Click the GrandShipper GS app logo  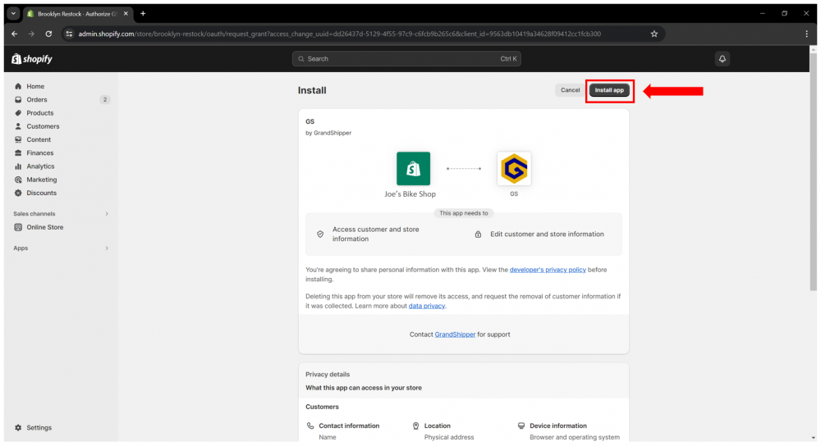[x=514, y=168]
